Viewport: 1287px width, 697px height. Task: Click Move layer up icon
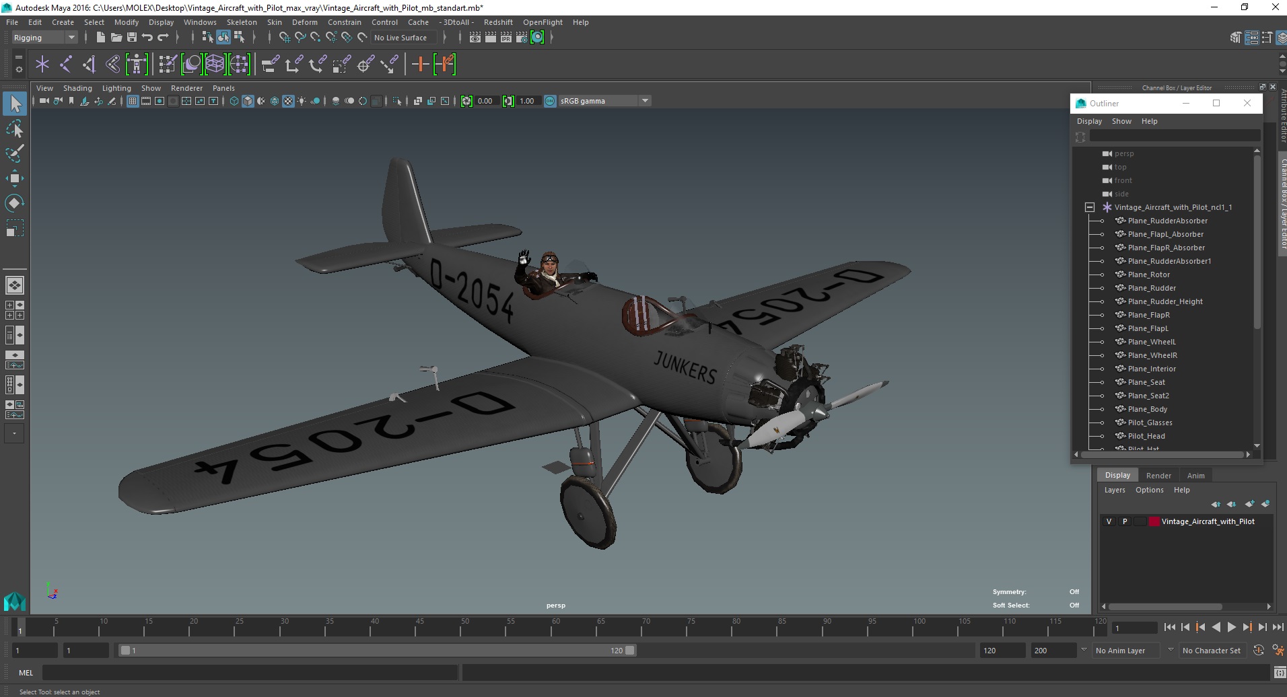(1215, 504)
